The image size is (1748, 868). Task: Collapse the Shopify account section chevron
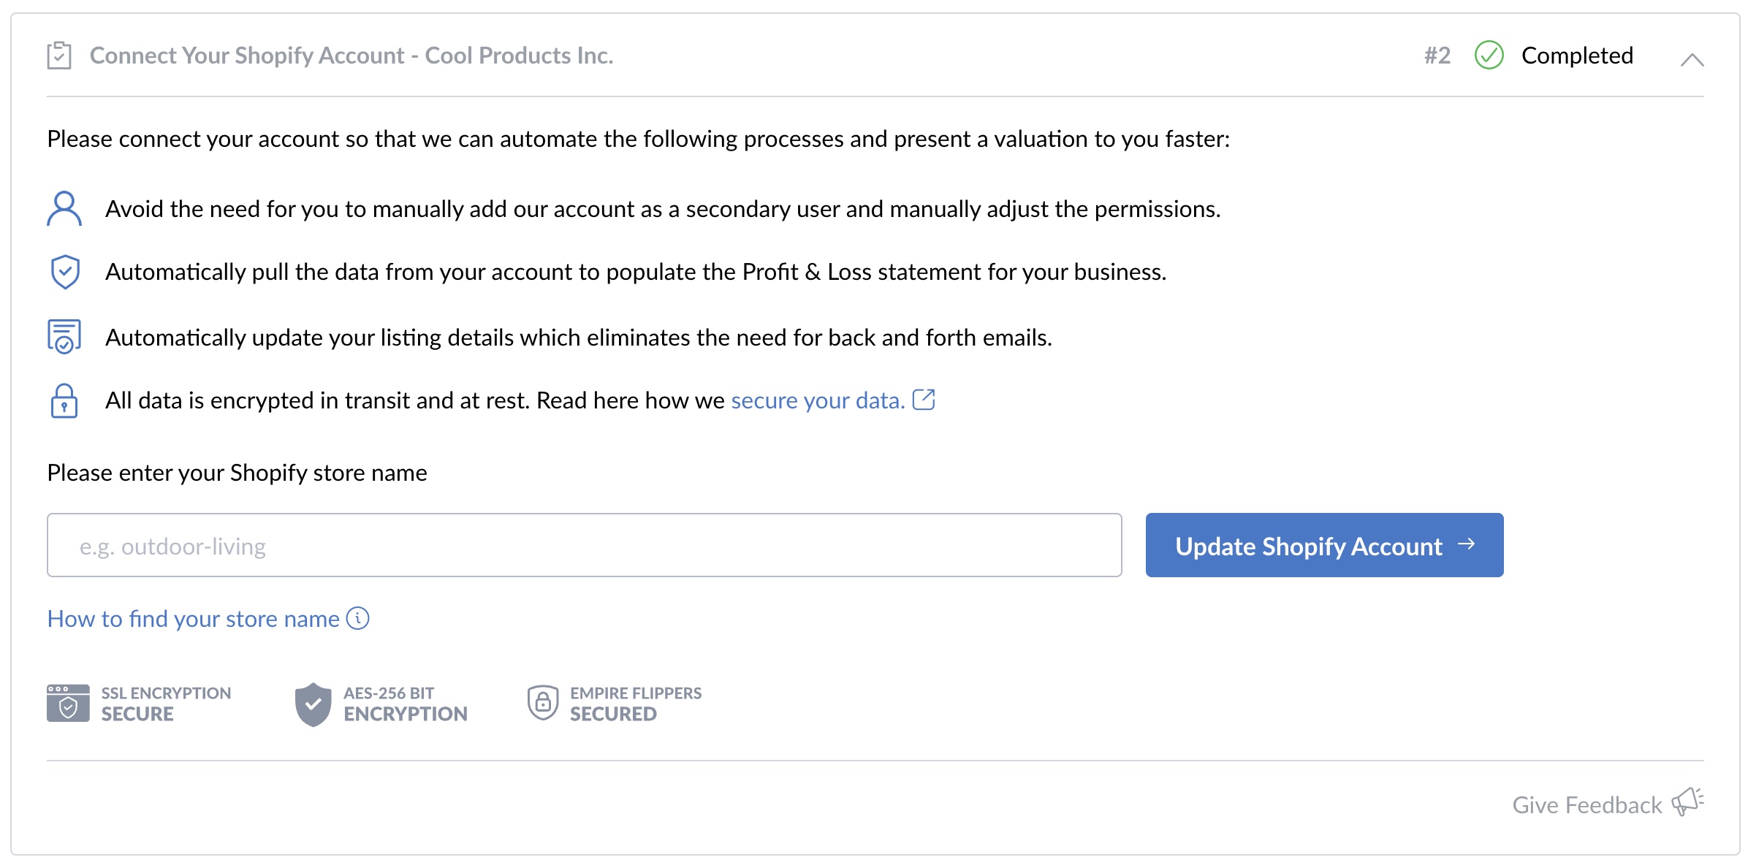(x=1692, y=59)
